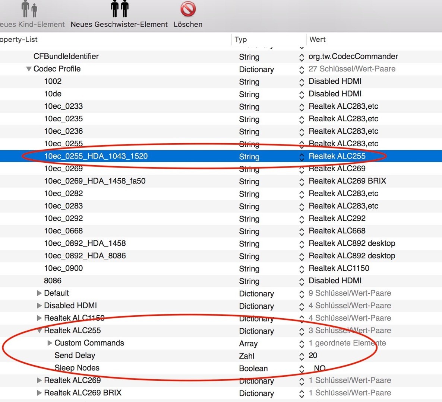Screen dimensions: 442x402
Task: Select the CFBundleIdentifier key
Action: point(66,56)
